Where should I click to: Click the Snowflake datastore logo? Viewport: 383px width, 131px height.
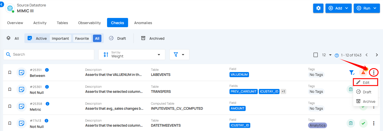[10, 8]
